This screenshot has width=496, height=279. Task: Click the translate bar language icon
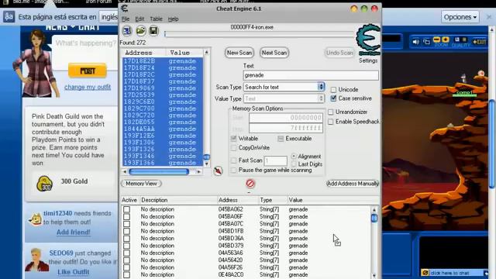pos(9,16)
